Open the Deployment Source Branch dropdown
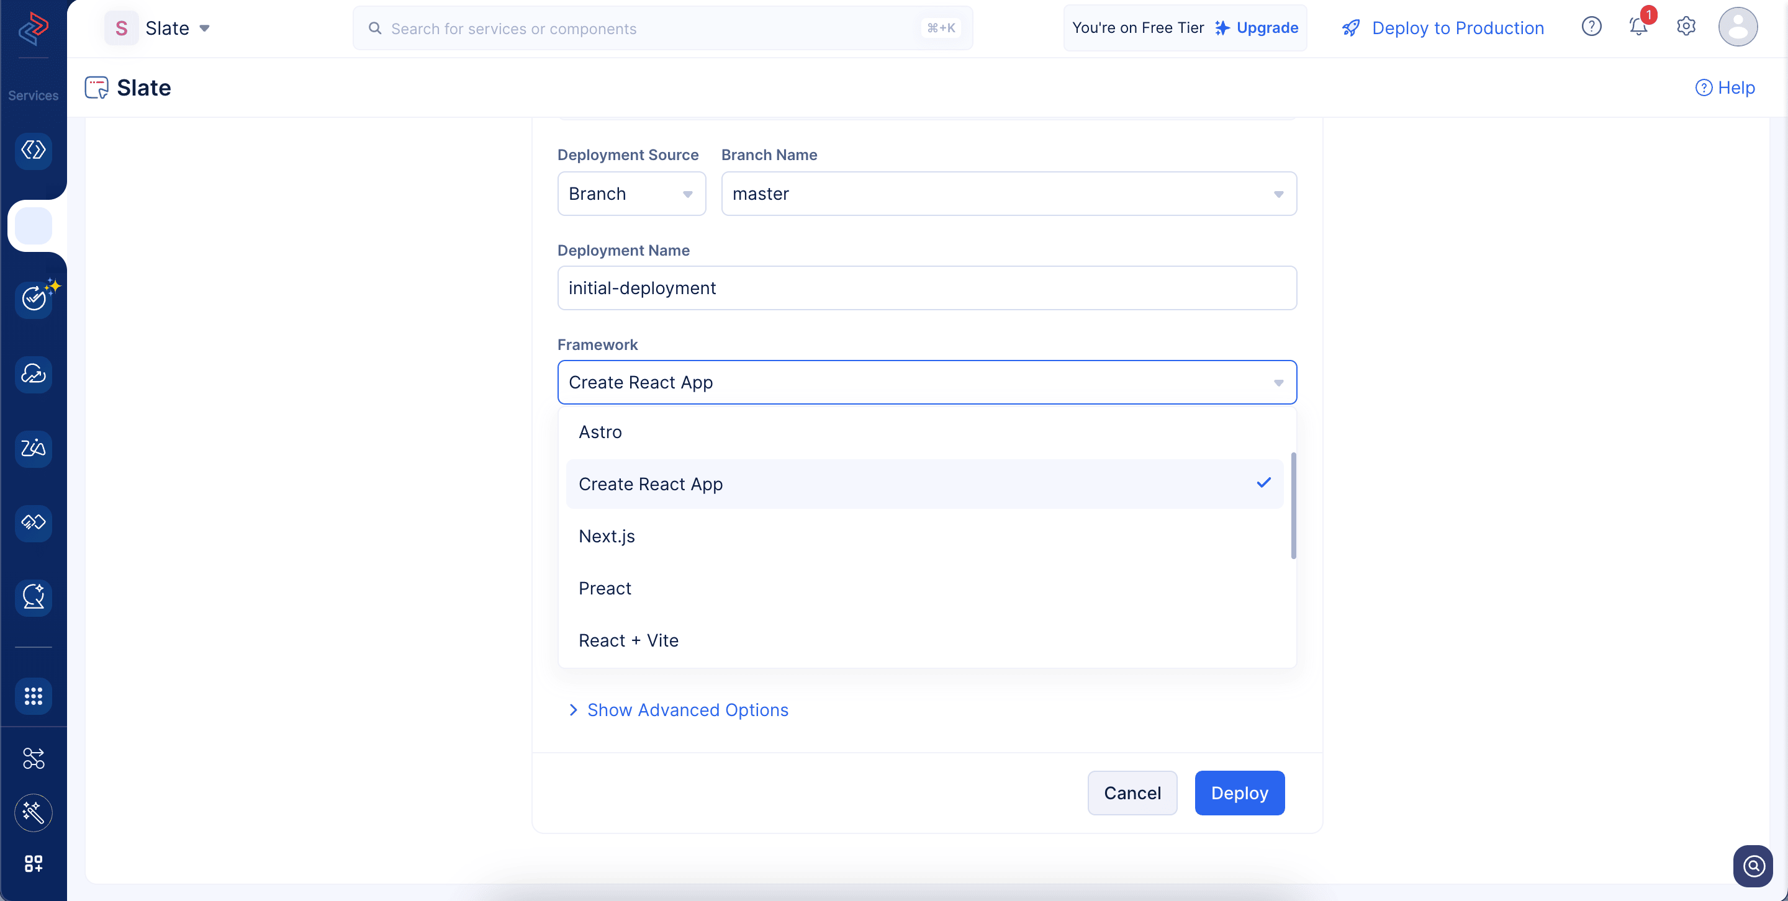The height and width of the screenshot is (901, 1788). pyautogui.click(x=631, y=194)
